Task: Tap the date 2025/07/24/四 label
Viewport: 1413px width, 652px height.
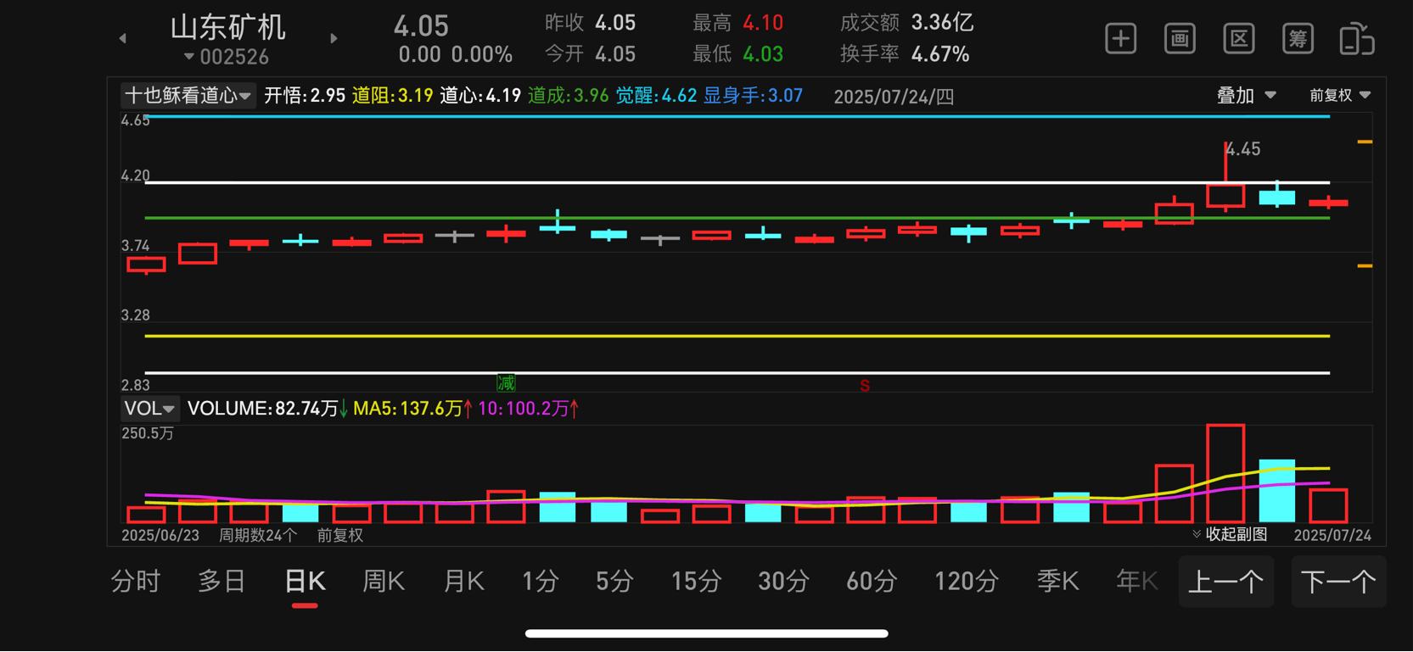Action: tap(894, 97)
